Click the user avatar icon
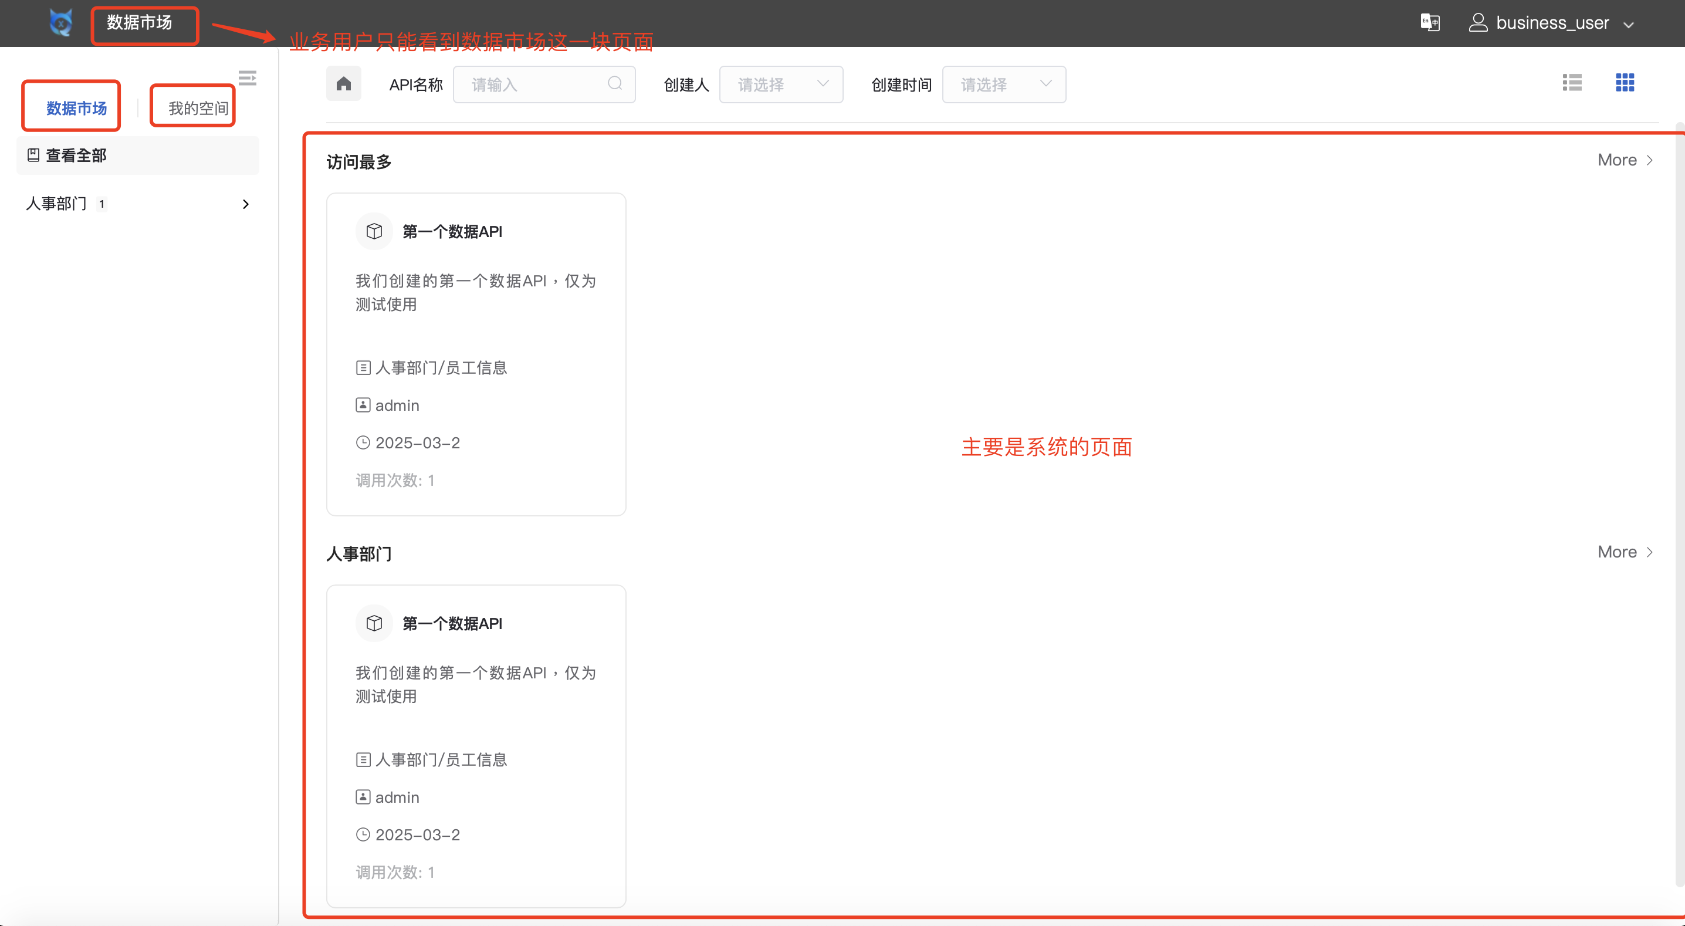Image resolution: width=1685 pixels, height=926 pixels. pyautogui.click(x=1478, y=23)
